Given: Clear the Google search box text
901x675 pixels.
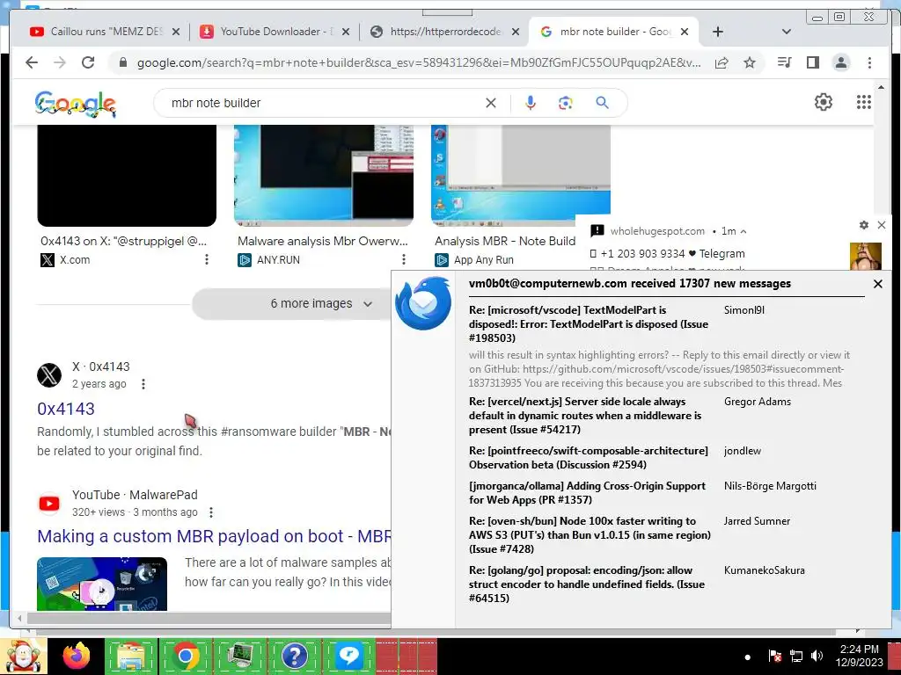Looking at the screenshot, I should pos(491,103).
